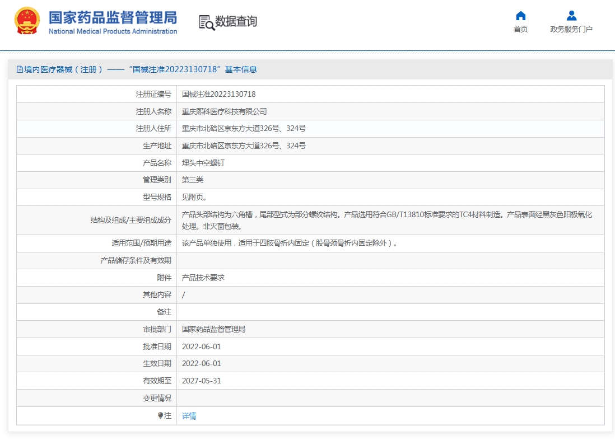
Task: Select product name 埋头中空螺钉
Action: click(203, 163)
